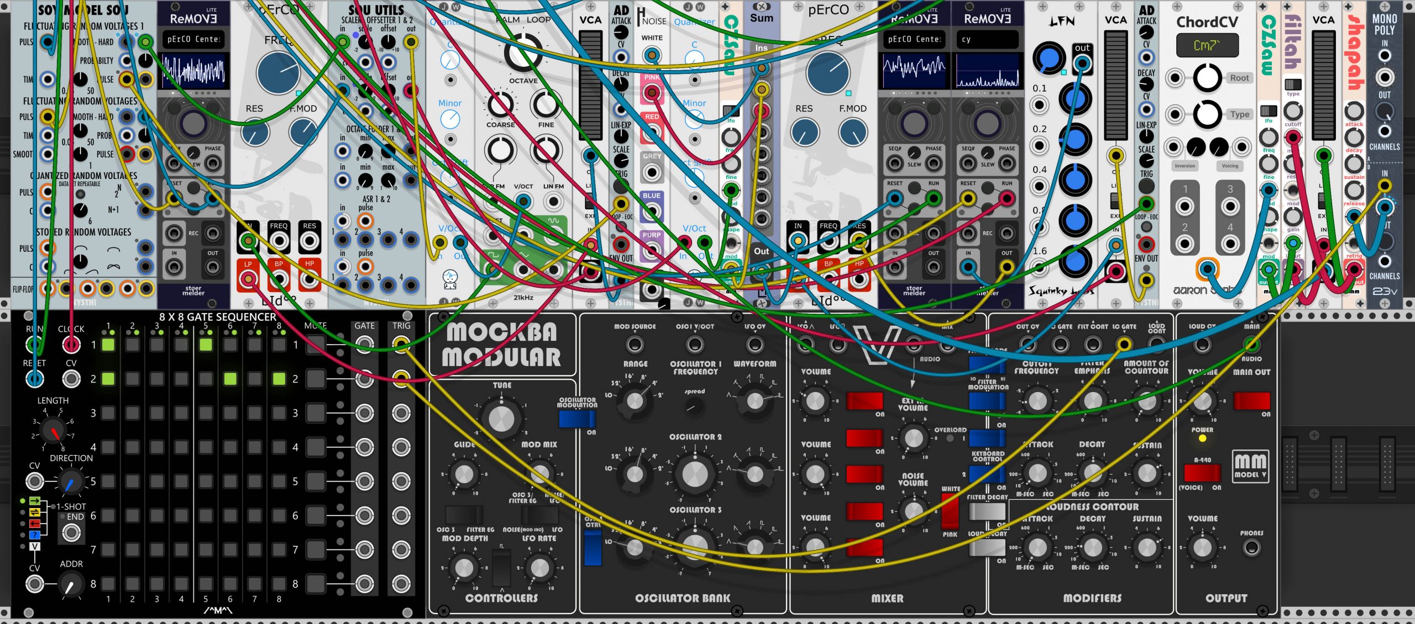Select the random blue question-mark direction icon

(35, 535)
